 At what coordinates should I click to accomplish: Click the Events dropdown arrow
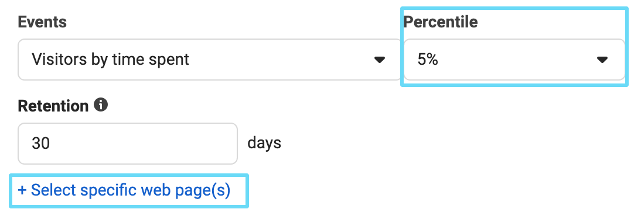[x=380, y=60]
